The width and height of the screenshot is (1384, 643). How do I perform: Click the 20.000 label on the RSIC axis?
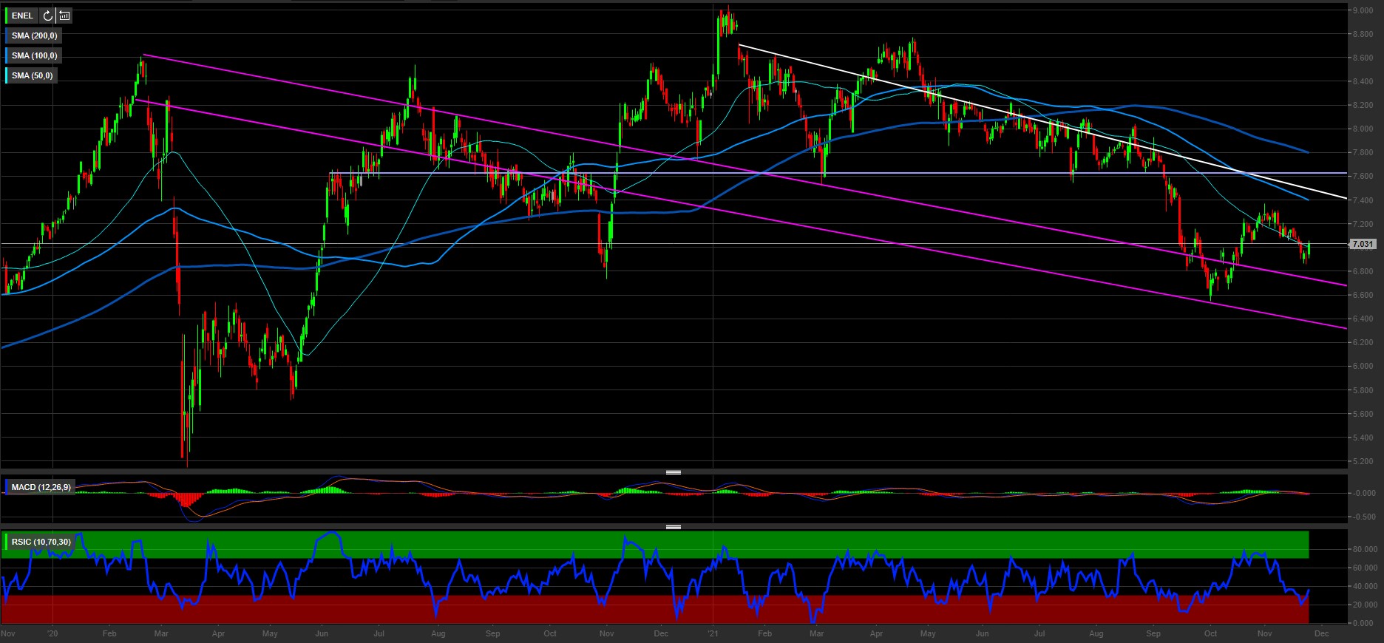coord(1365,605)
